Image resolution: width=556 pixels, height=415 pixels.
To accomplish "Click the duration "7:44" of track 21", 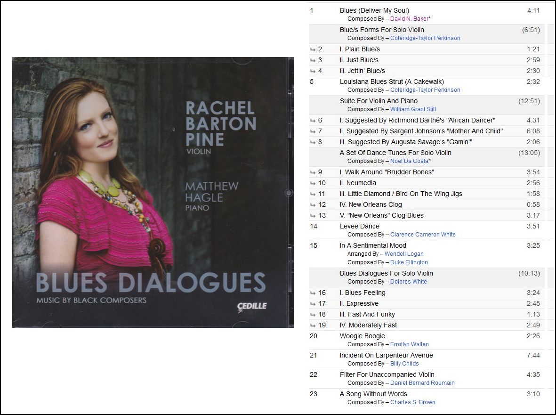I will click(x=533, y=355).
